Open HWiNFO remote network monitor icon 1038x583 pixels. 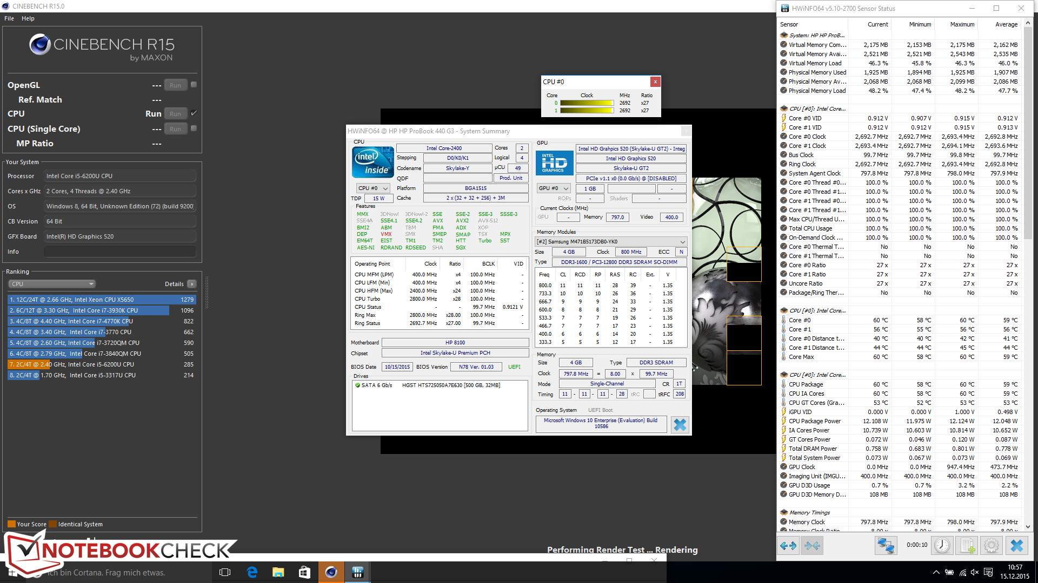(x=886, y=546)
